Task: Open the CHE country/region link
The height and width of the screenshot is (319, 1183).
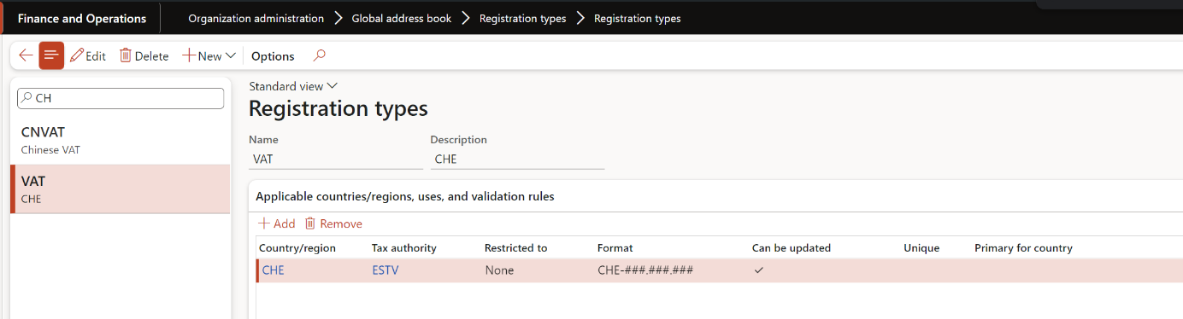Action: click(x=274, y=270)
